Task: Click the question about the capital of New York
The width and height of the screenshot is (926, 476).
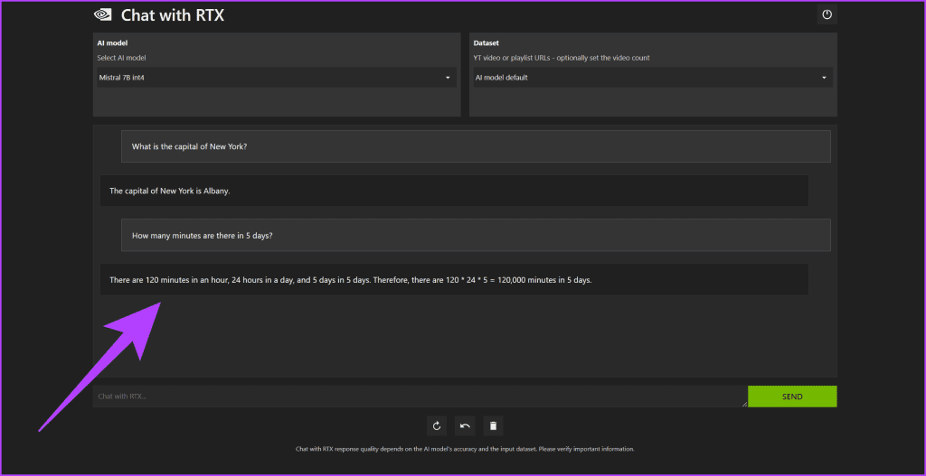Action: (x=476, y=146)
